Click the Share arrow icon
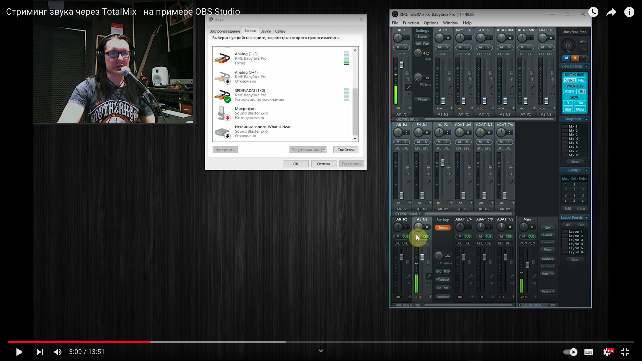Image resolution: width=642 pixels, height=361 pixels. (x=611, y=12)
